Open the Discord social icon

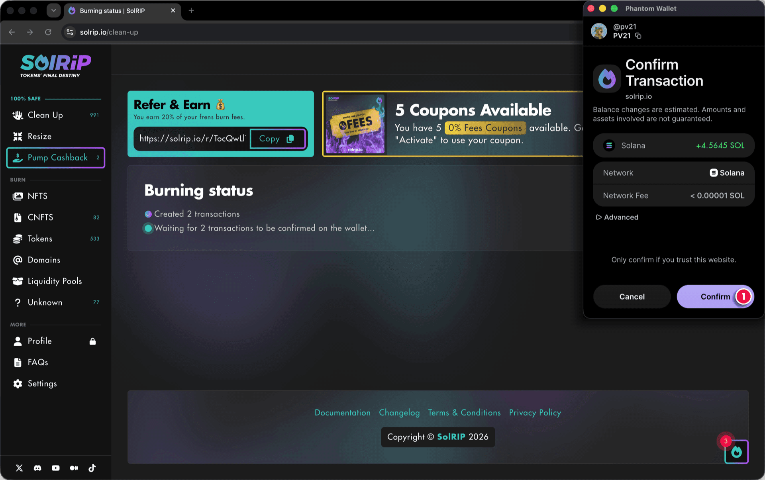37,468
